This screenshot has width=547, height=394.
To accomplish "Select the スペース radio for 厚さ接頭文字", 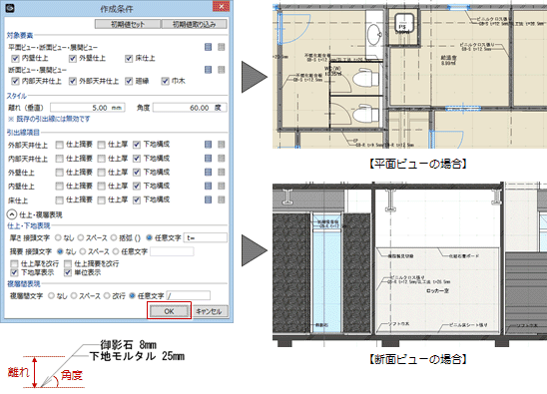I will click(81, 237).
